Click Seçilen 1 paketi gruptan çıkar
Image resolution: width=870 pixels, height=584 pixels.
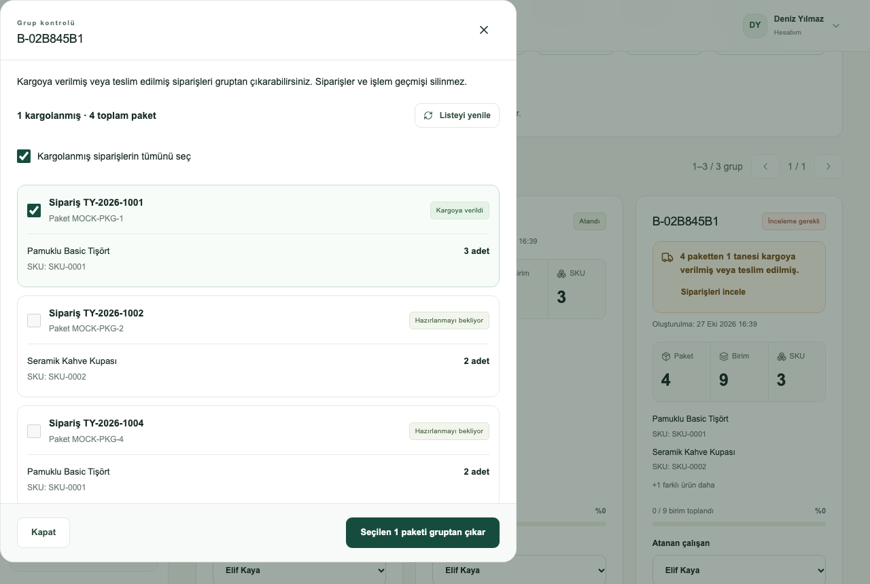pos(423,532)
